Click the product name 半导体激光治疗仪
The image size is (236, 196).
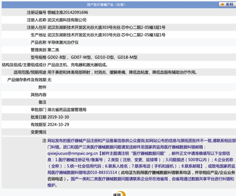pyautogui.click(x=63, y=42)
